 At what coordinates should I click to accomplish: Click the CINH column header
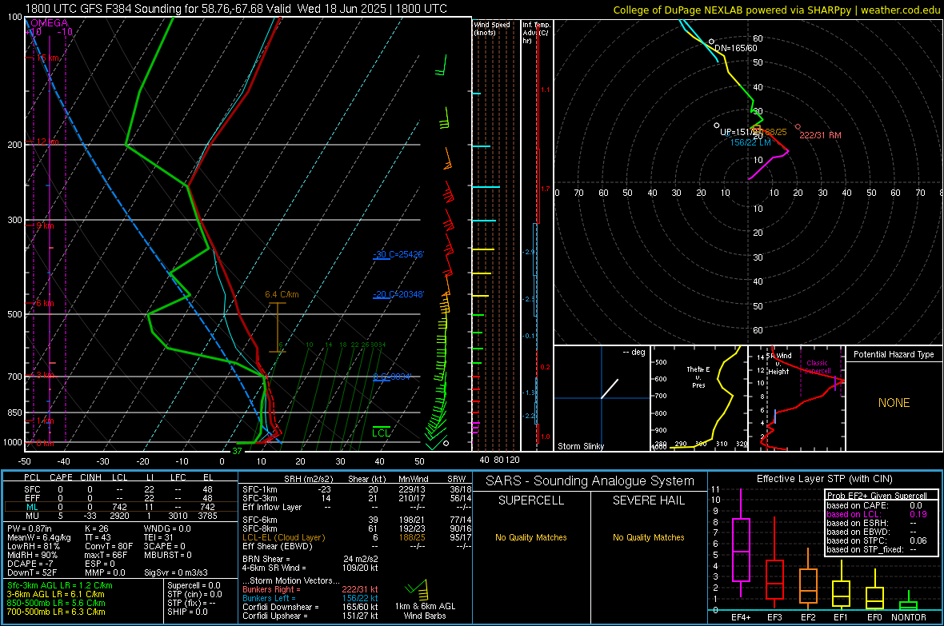point(90,477)
